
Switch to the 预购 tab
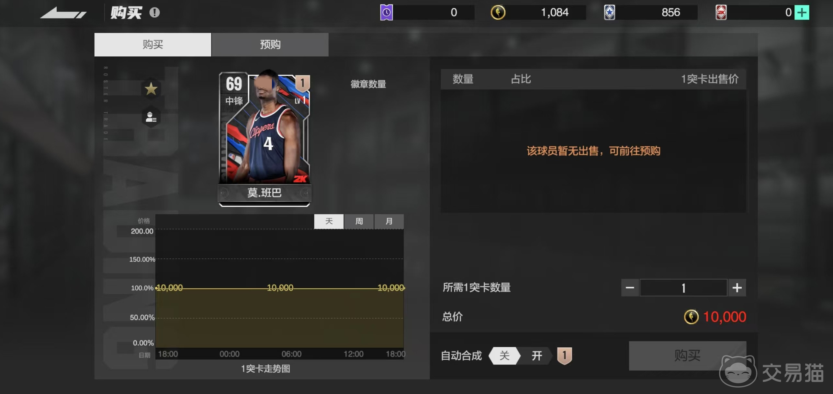click(x=270, y=44)
